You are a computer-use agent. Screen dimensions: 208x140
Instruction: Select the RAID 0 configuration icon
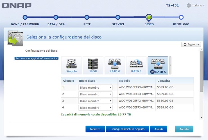(115, 65)
